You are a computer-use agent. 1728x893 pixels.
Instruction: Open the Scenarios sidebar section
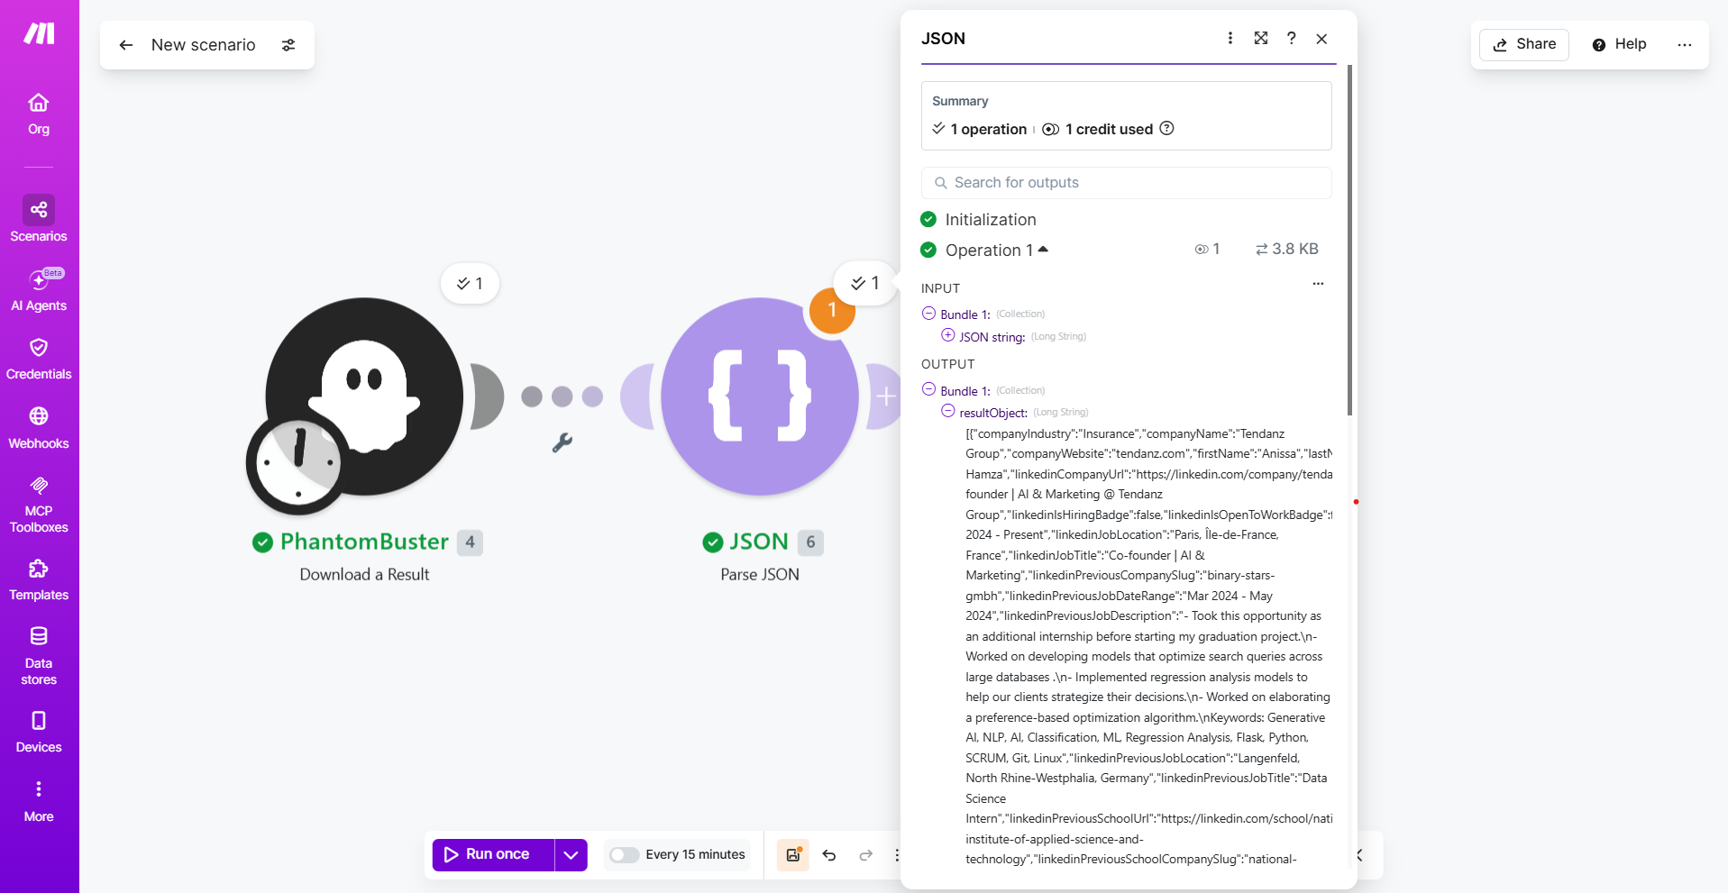[39, 219]
